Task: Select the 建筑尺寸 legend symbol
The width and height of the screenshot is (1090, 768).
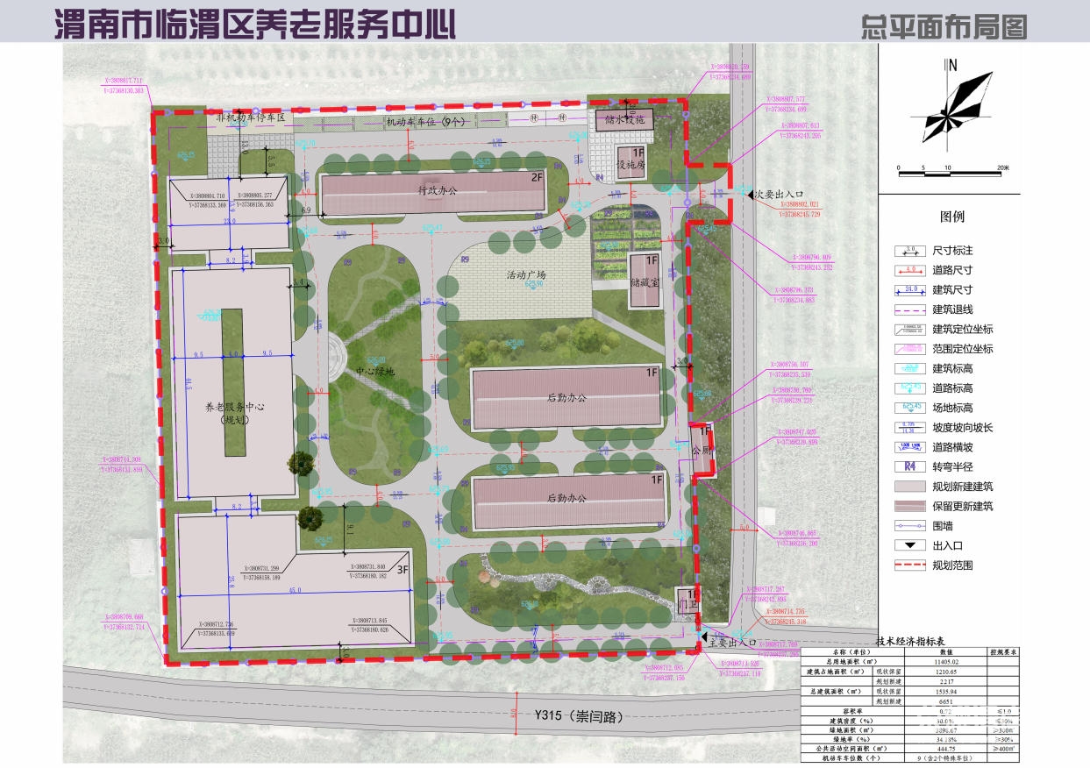Action: pos(909,289)
